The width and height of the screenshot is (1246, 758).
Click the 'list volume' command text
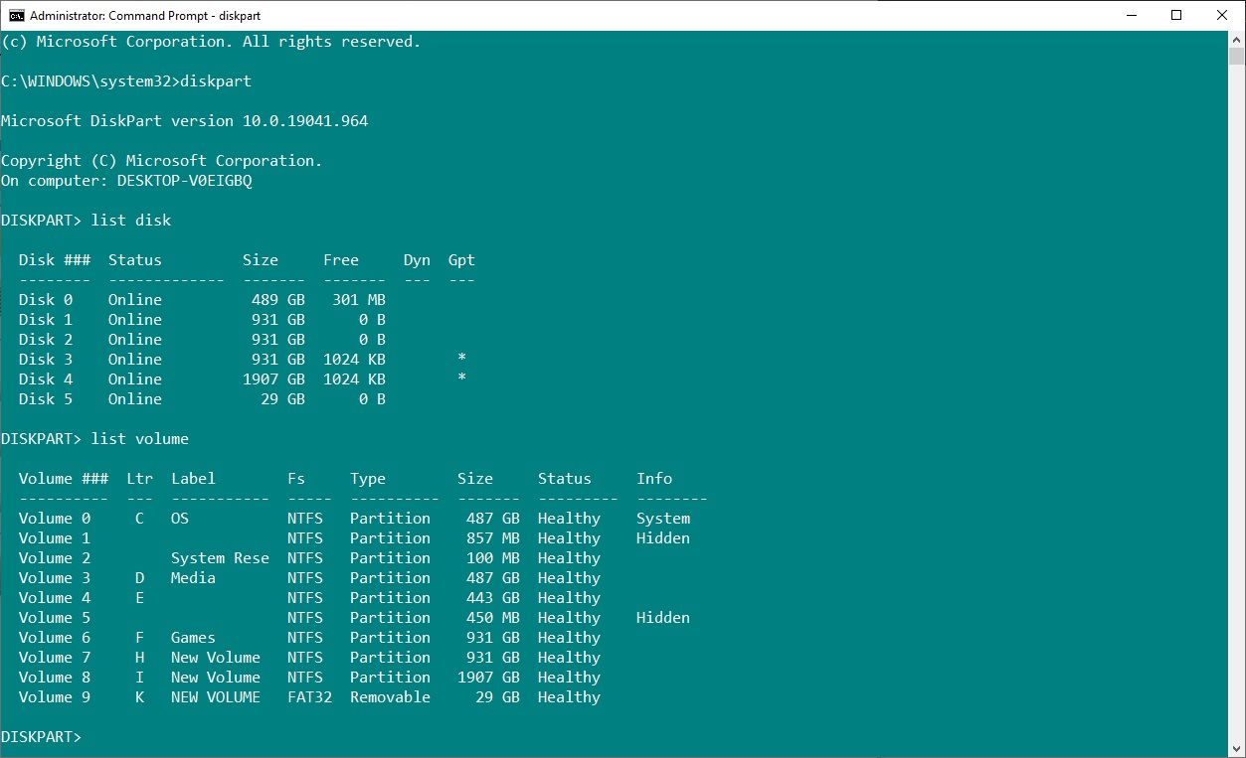point(140,439)
